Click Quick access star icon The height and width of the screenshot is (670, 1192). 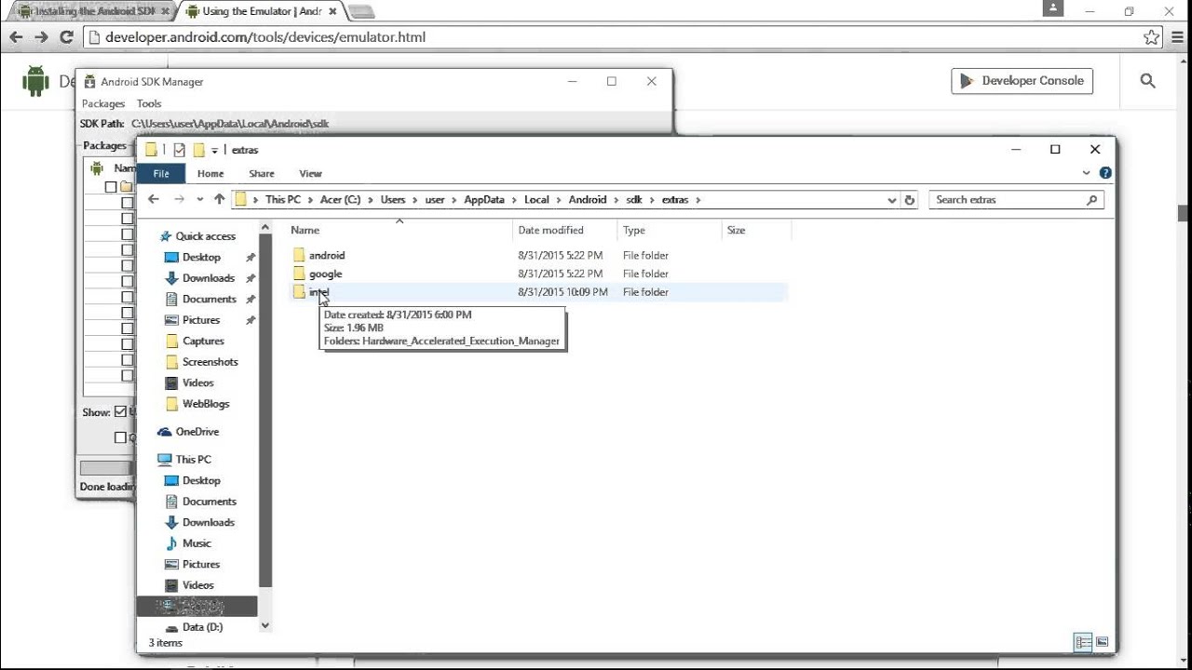[166, 236]
